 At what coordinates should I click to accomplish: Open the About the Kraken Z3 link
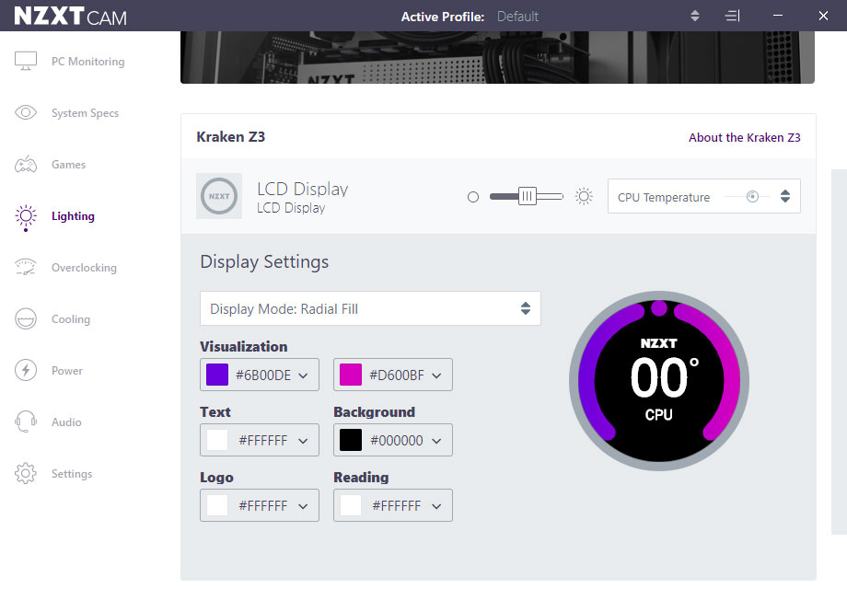(745, 138)
